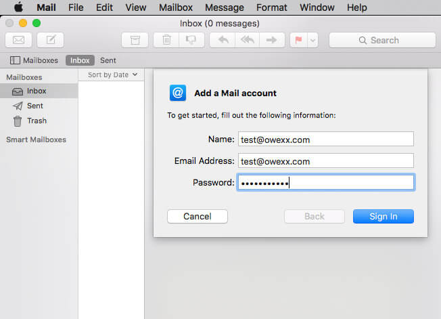
Task: Select Trash mailbox in the sidebar
Action: coord(37,121)
